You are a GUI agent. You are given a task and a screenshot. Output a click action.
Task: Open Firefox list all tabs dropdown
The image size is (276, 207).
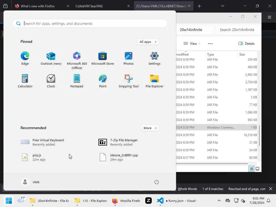point(222,6)
